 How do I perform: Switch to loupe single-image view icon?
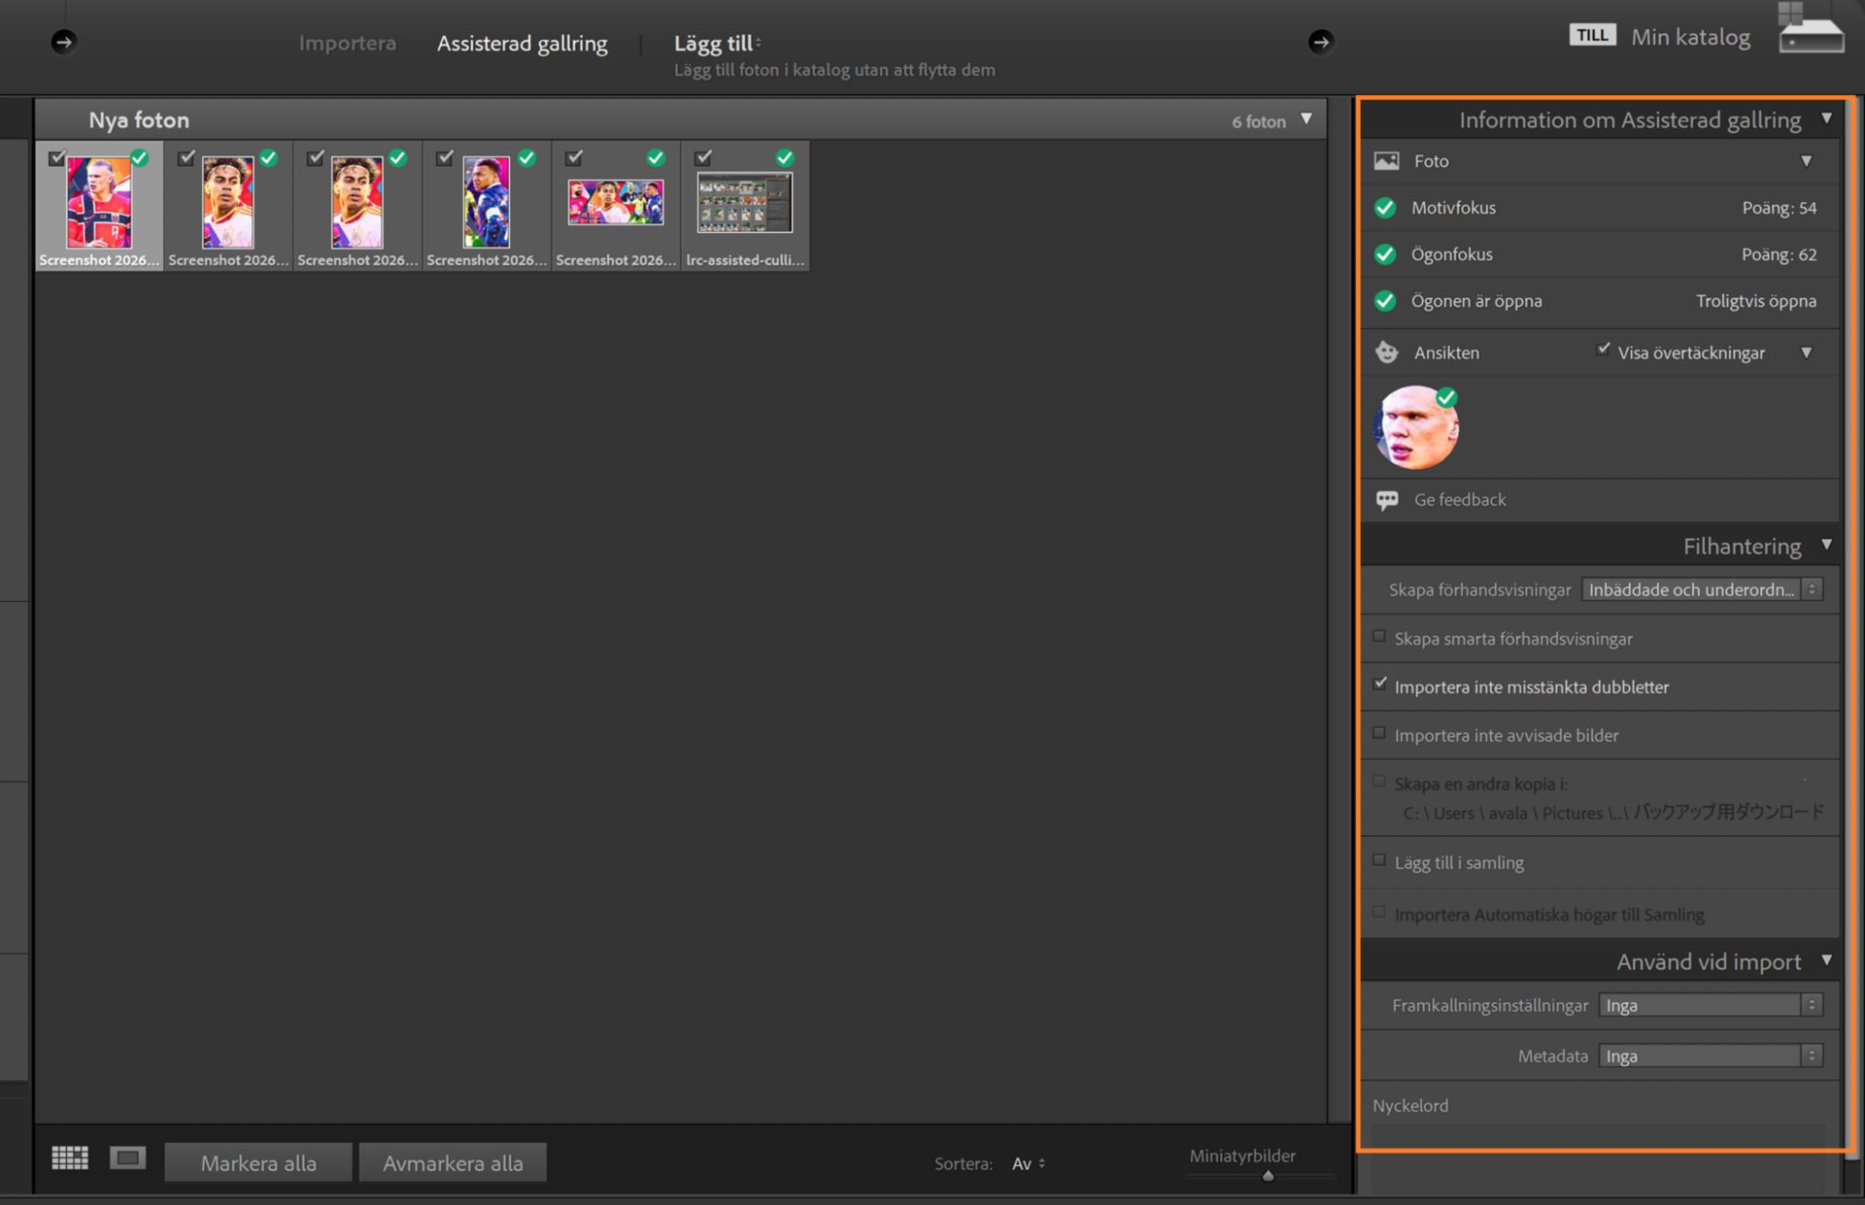pyautogui.click(x=127, y=1158)
